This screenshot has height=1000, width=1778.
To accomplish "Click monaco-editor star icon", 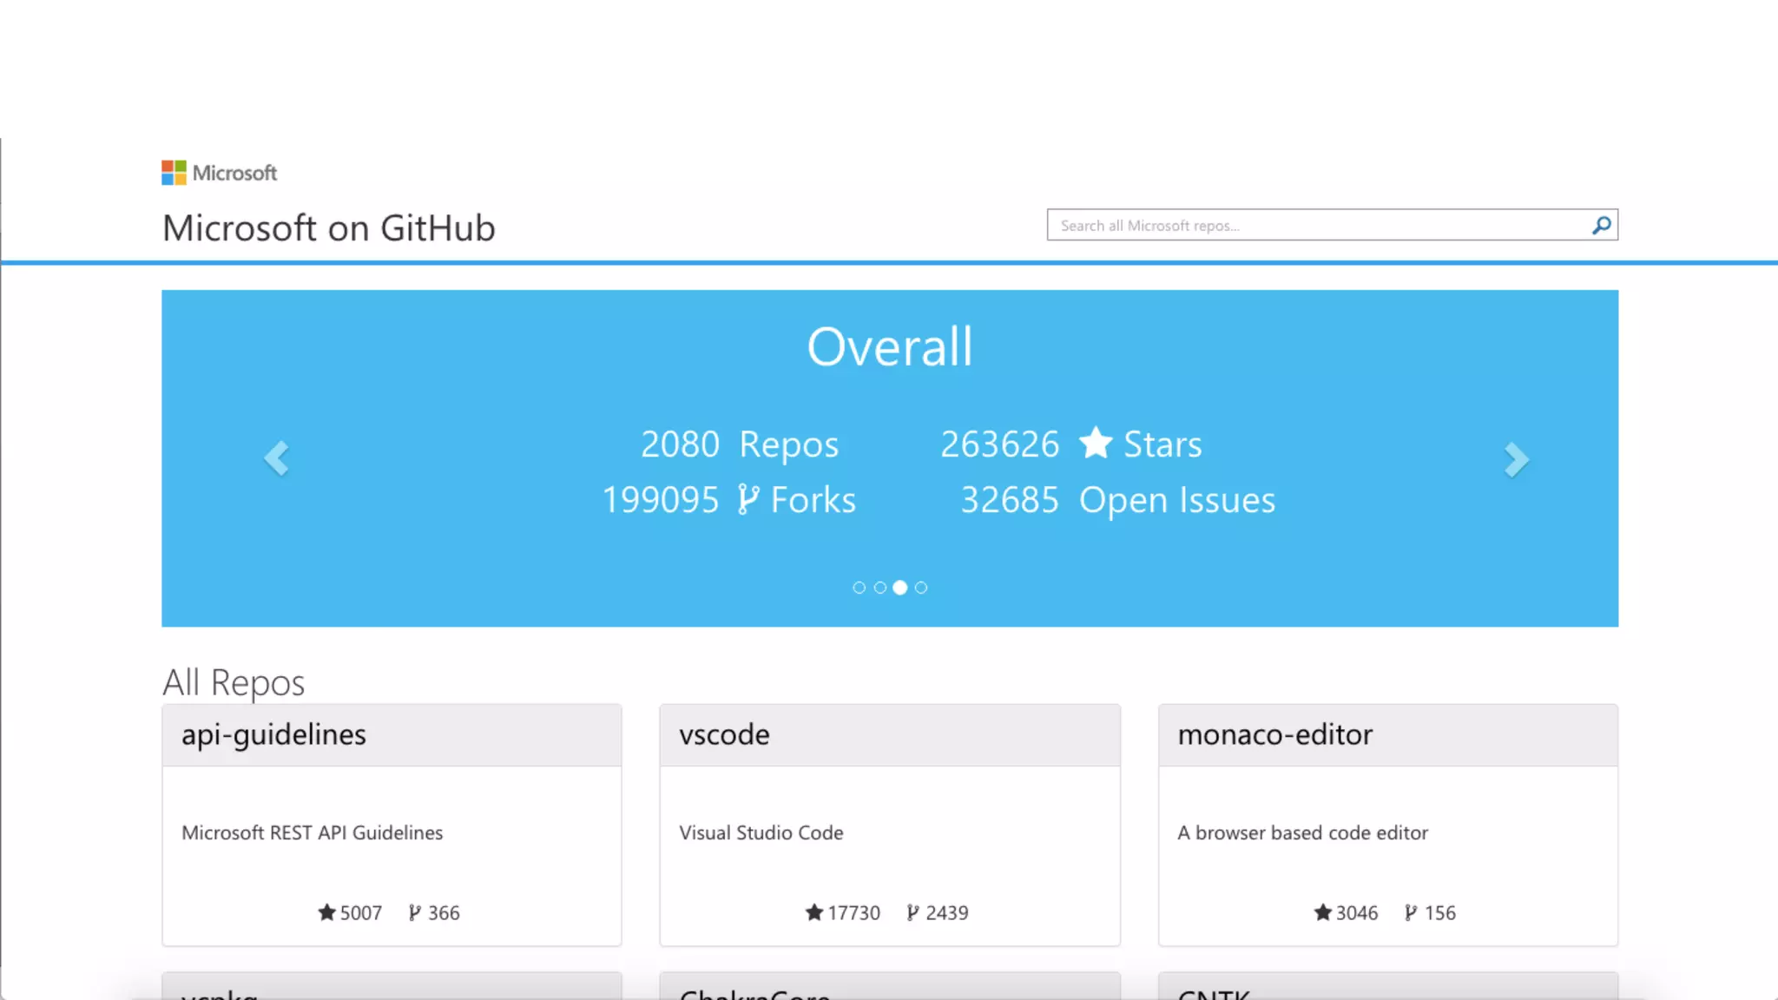I will 1322,912.
